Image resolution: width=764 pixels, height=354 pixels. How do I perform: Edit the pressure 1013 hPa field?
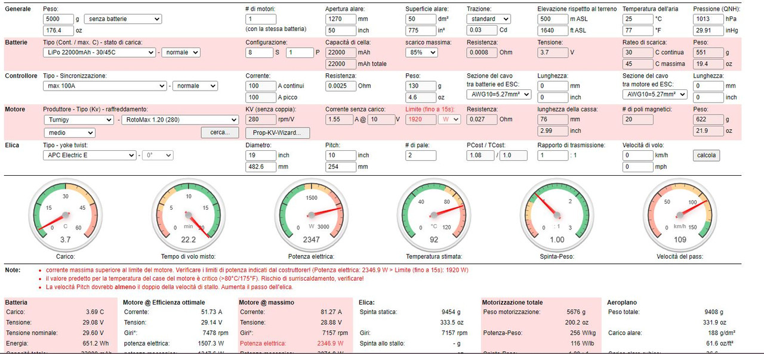pos(708,19)
